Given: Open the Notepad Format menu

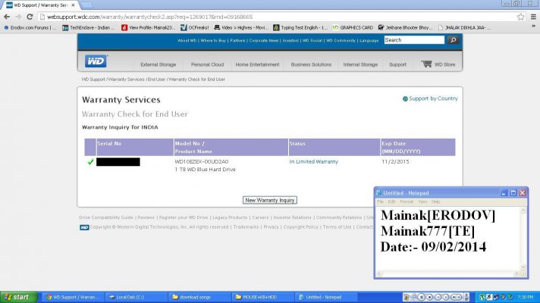Looking at the screenshot, I should [x=407, y=202].
